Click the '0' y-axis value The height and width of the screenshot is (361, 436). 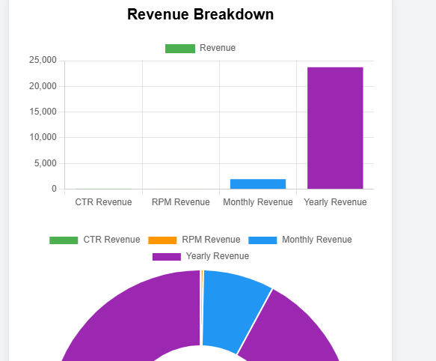pos(54,189)
